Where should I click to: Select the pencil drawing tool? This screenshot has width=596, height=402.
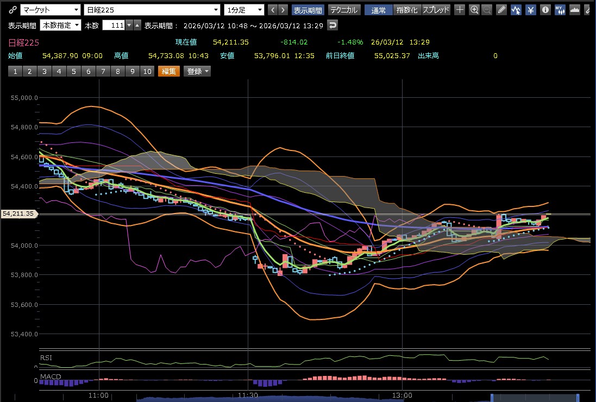(x=502, y=10)
